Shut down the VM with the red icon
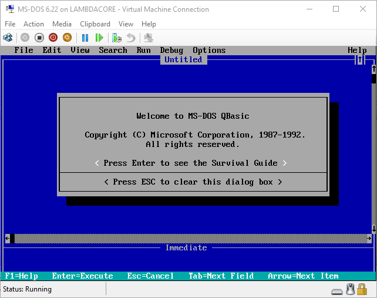Screen dimensions: 377x298 53,38
